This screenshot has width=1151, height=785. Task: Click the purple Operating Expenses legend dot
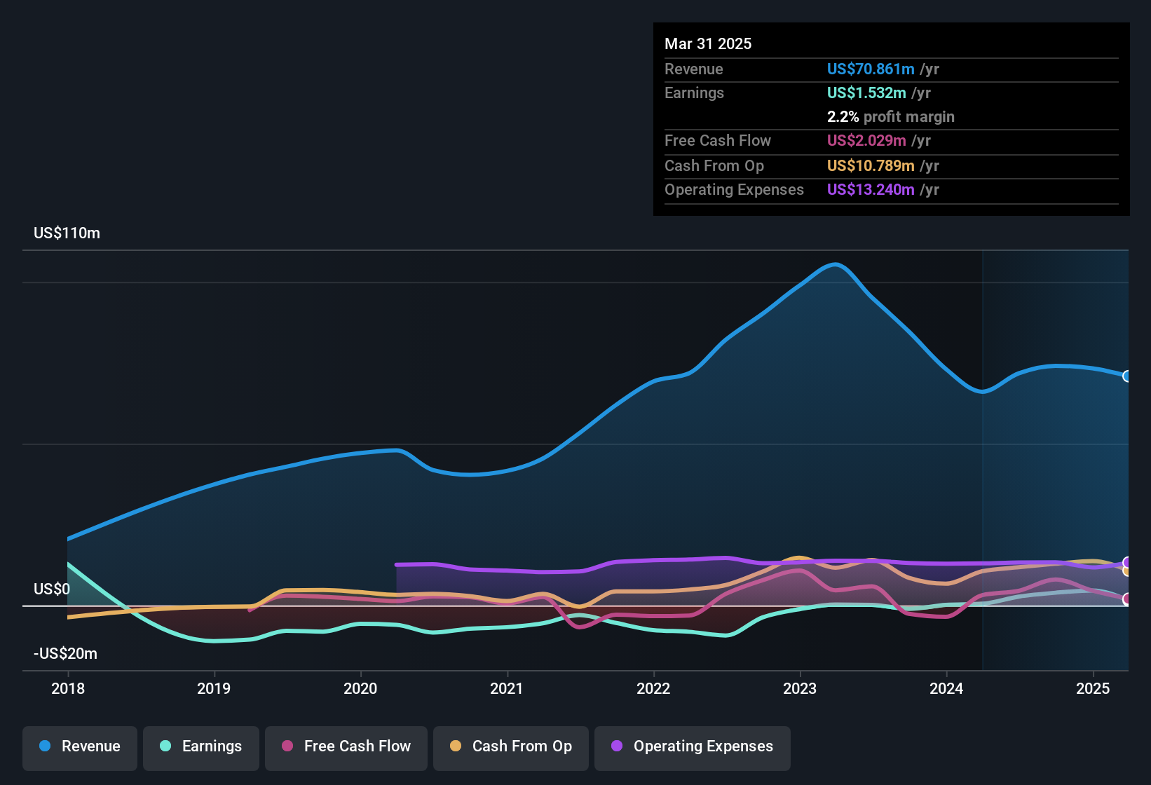(617, 746)
